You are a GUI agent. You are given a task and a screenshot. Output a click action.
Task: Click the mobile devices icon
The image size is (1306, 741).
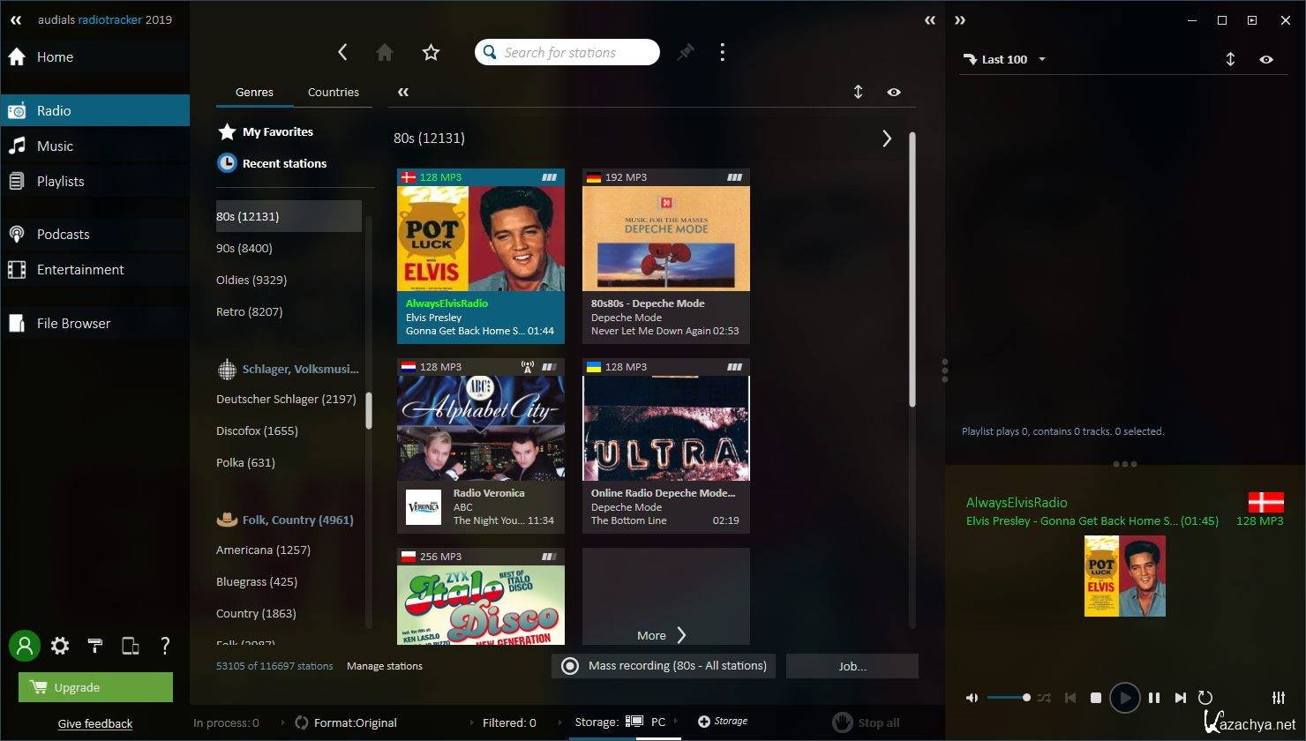click(130, 647)
